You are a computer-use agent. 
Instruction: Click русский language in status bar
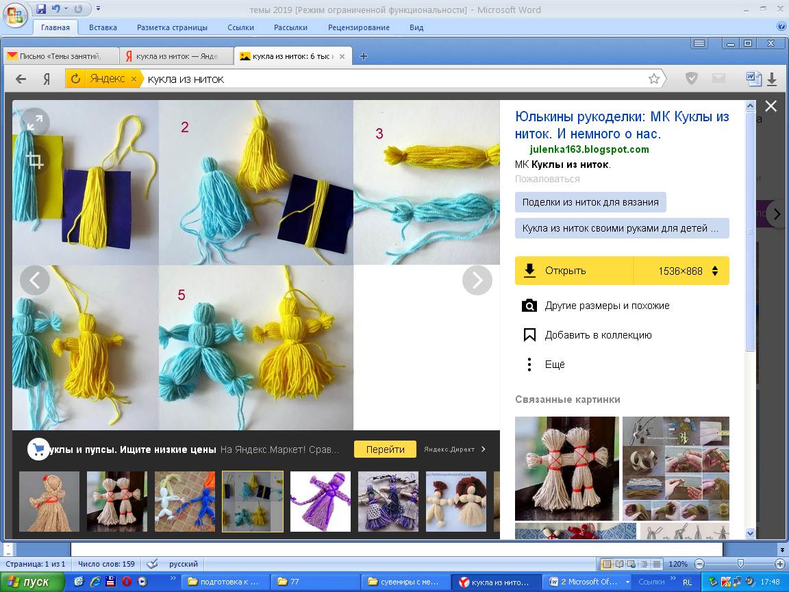pyautogui.click(x=183, y=565)
